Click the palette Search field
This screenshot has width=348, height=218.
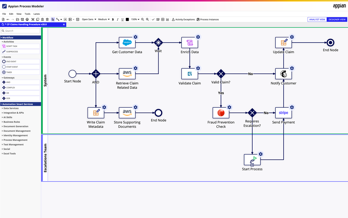tap(20, 31)
